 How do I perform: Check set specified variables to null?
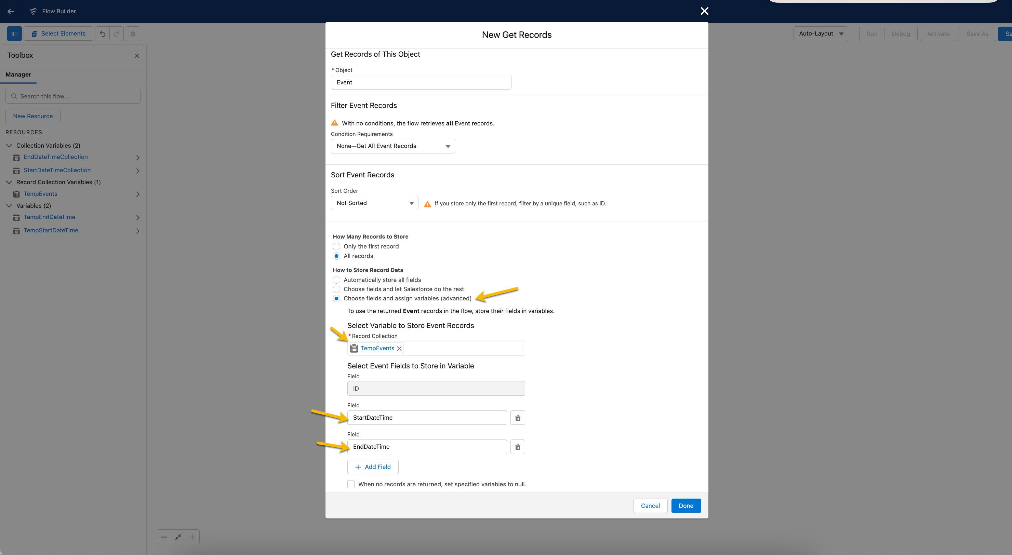point(351,484)
